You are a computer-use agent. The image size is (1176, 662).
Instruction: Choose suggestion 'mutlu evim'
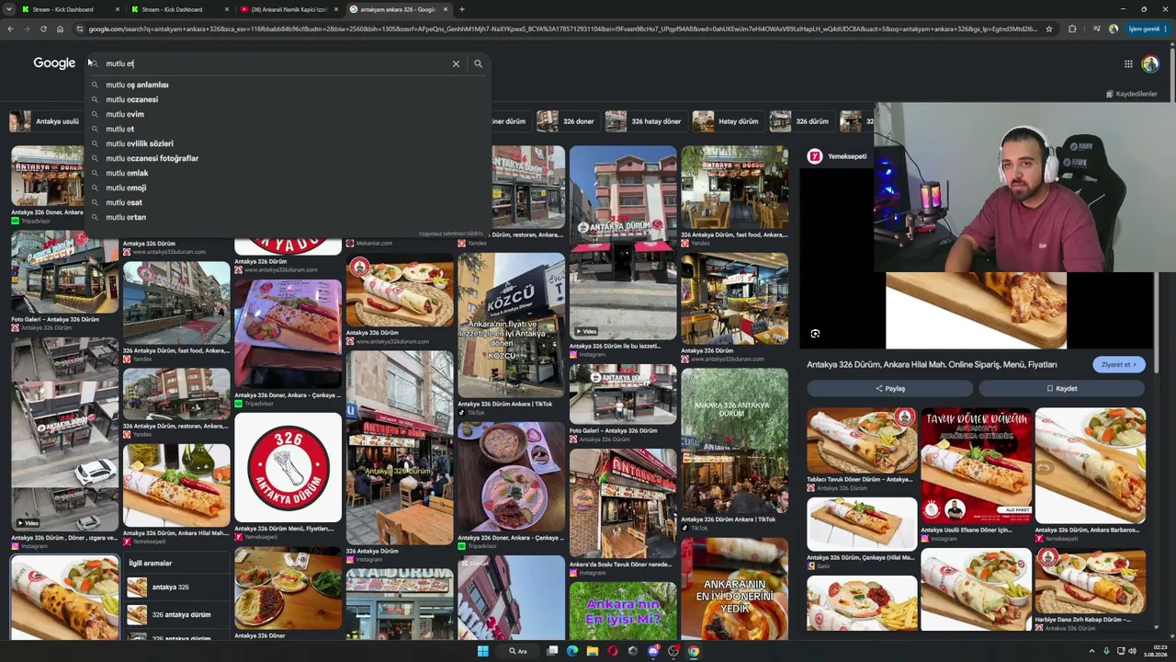288,114
